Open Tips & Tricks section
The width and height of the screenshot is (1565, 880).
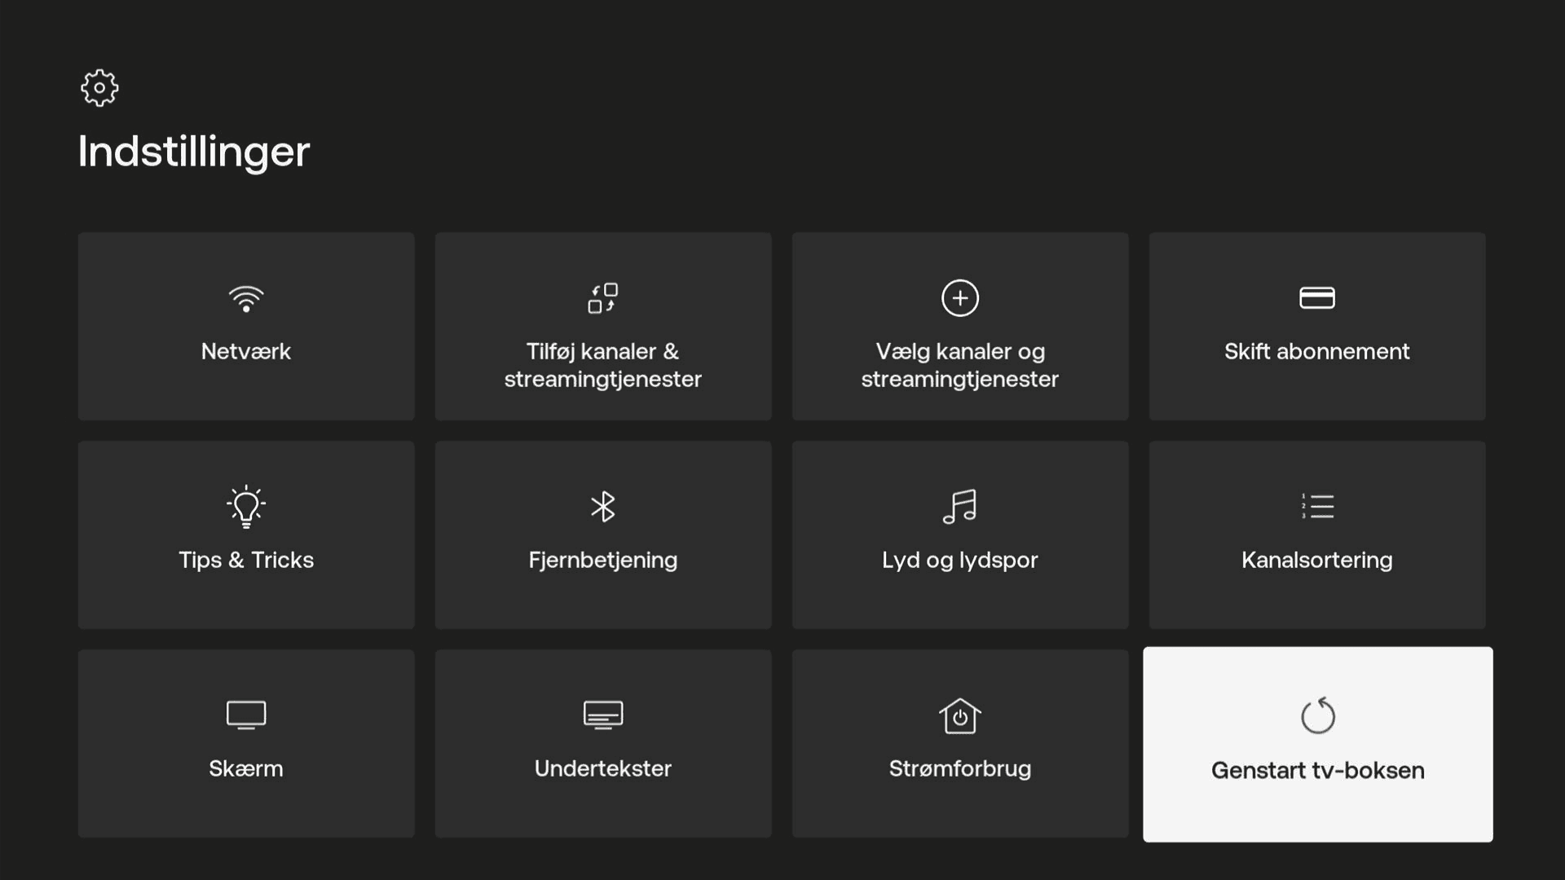click(246, 534)
